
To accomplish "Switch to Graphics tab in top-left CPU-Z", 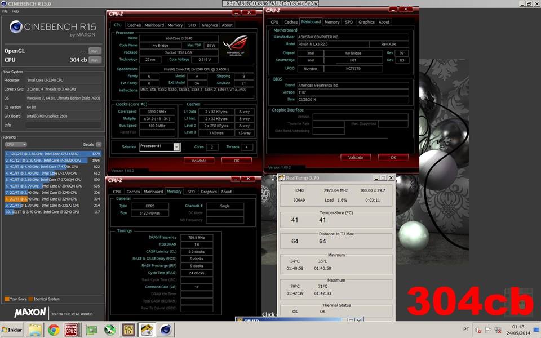I will tap(210, 25).
